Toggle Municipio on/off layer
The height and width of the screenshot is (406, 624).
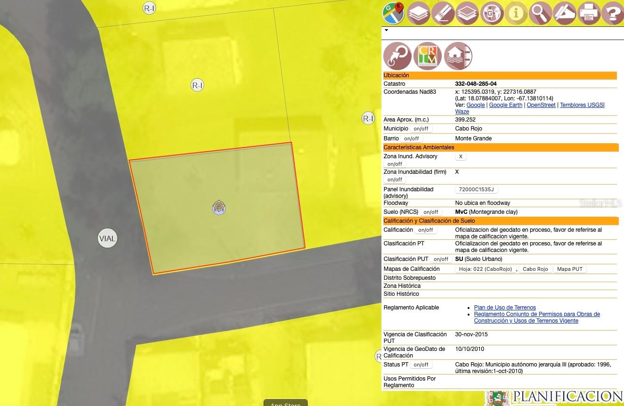421,129
